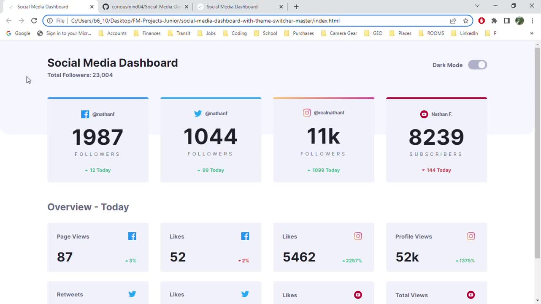
Task: Open the Purchases bookmark folder
Action: pos(299,33)
